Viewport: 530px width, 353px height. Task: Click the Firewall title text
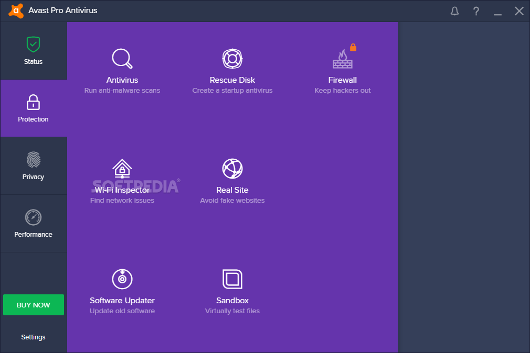343,80
